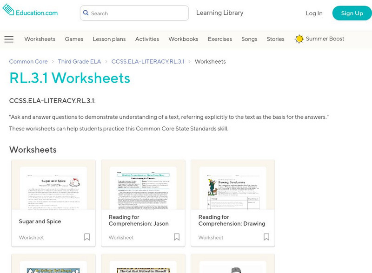This screenshot has height=273, width=372.
Task: Go to Third Grade ELA breadcrumb
Action: 80,62
